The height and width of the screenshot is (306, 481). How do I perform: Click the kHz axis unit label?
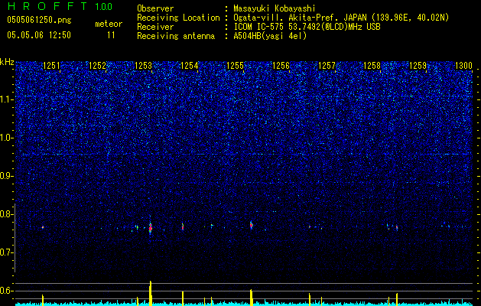pyautogui.click(x=7, y=62)
